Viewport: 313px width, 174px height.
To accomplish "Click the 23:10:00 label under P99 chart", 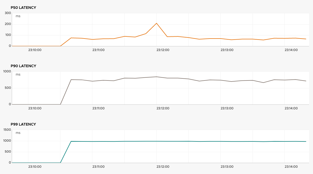I will [x=35, y=167].
